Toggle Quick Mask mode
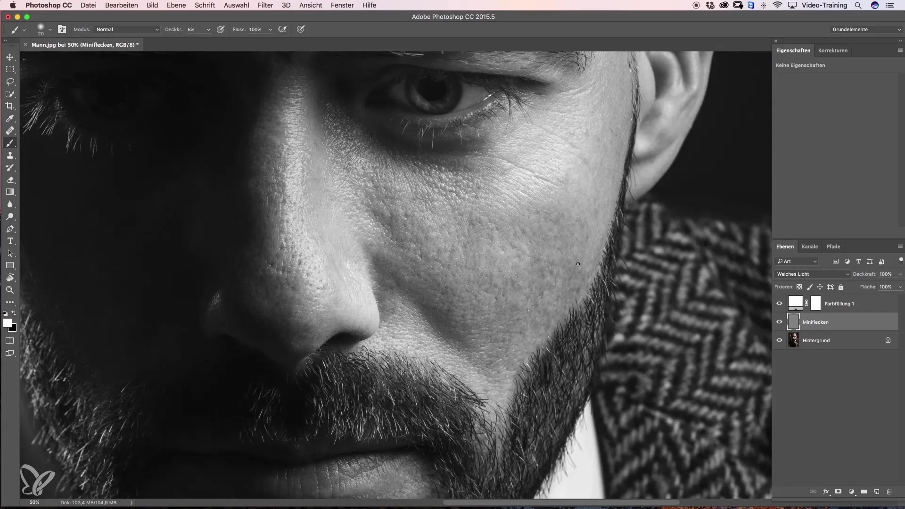 pyautogui.click(x=10, y=340)
